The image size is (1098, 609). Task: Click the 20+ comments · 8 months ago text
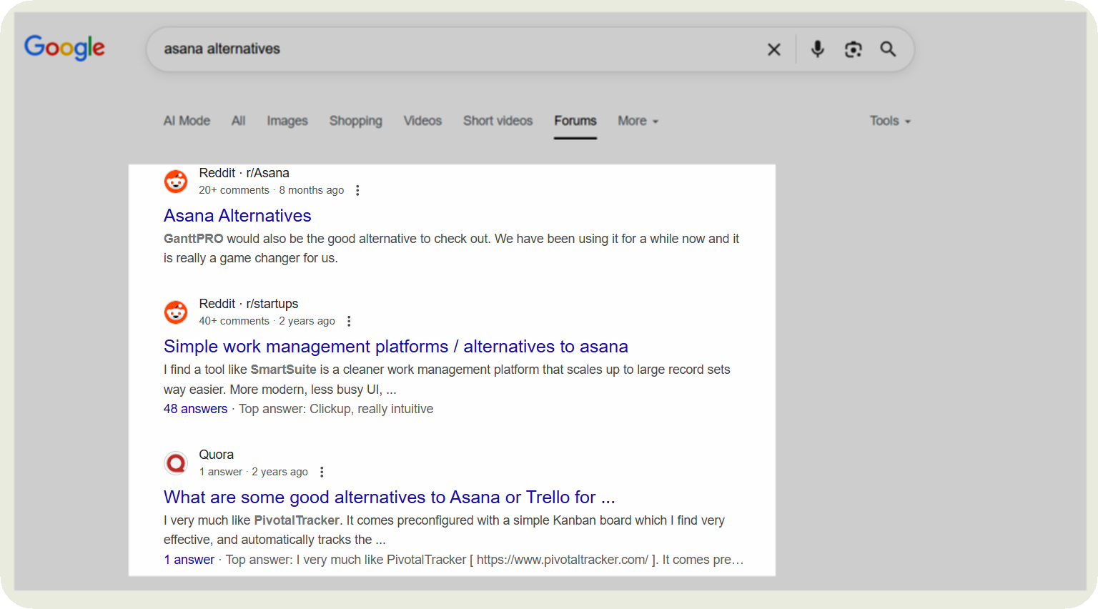click(271, 190)
